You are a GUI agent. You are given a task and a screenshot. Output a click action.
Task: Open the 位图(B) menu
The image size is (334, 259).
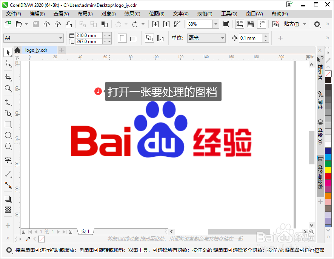click(x=157, y=14)
